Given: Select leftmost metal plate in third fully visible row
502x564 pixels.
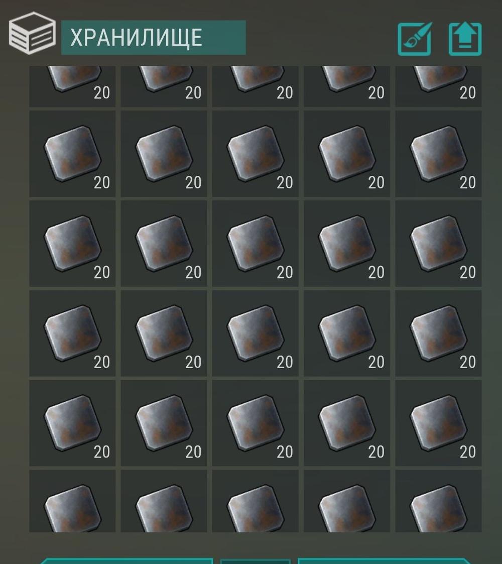Looking at the screenshot, I should point(72,333).
